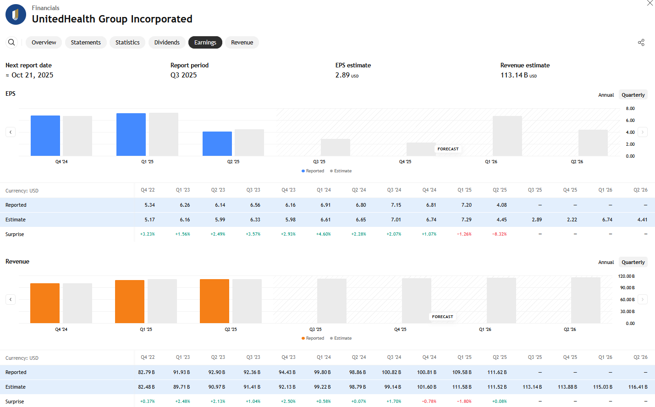Click the gray Q1 '26 EPS estimate bar
655x407 pixels.
point(507,136)
